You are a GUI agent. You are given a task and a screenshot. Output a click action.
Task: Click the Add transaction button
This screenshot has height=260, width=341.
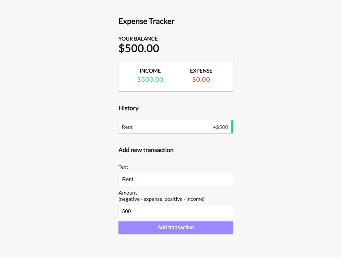[x=175, y=227]
